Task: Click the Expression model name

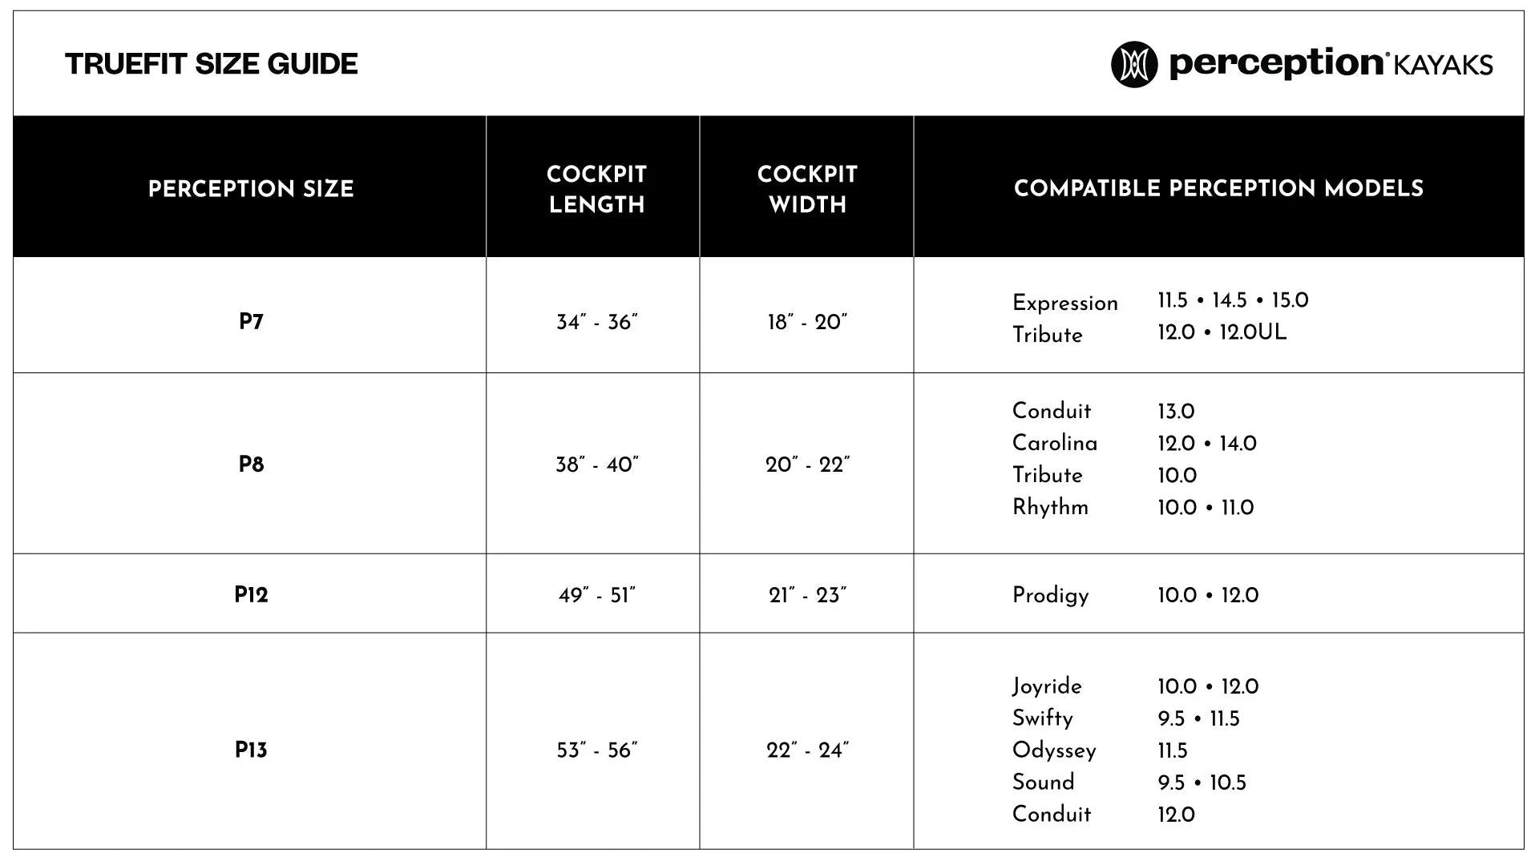Action: [x=1064, y=303]
